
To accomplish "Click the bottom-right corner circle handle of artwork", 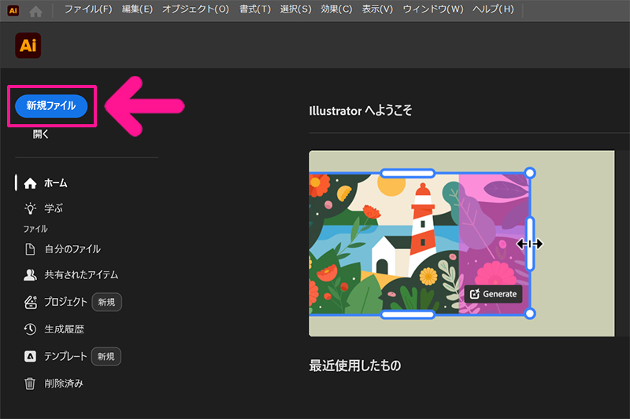I will tap(530, 314).
